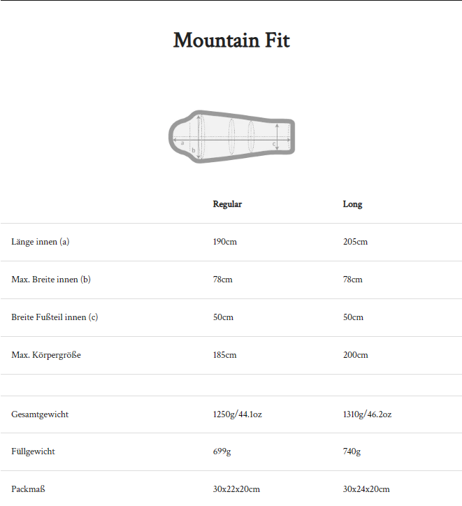Click the 1250g/44.1oz total weight value
The image size is (462, 506).
238,414
